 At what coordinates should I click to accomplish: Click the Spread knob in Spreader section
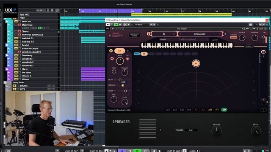point(216,130)
